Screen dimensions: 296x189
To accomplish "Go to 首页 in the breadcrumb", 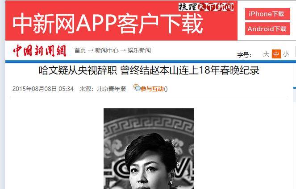I will [x=80, y=50].
